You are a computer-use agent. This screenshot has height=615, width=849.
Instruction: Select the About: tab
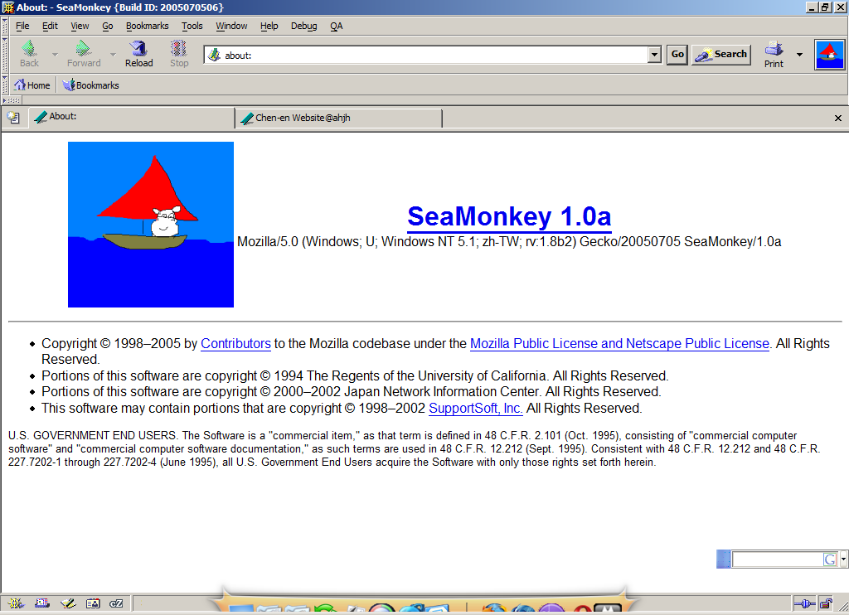point(132,118)
